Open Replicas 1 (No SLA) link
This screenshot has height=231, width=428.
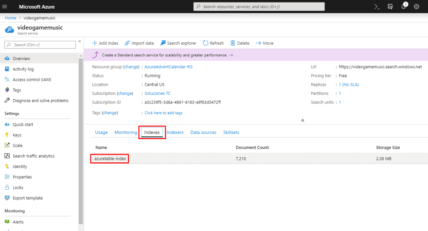click(349, 85)
